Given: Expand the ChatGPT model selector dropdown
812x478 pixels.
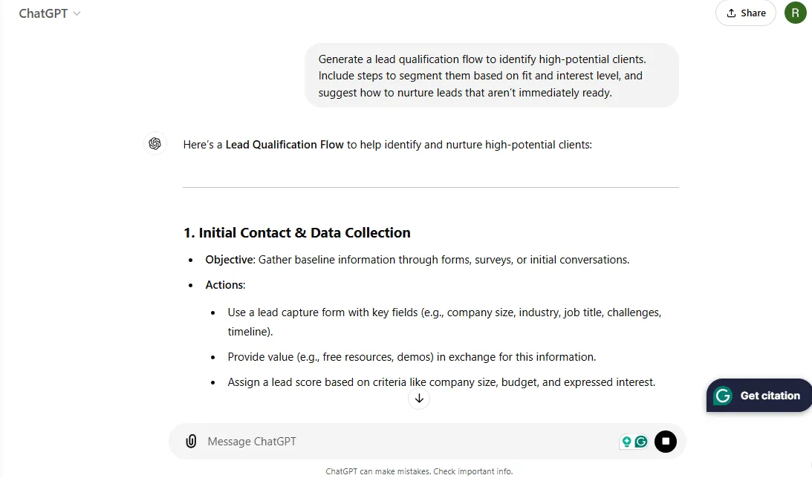Looking at the screenshot, I should pos(50,13).
